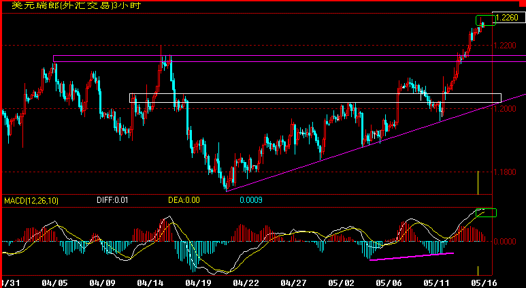
Task: Click the 1.1800 price axis label
Action: [x=505, y=172]
